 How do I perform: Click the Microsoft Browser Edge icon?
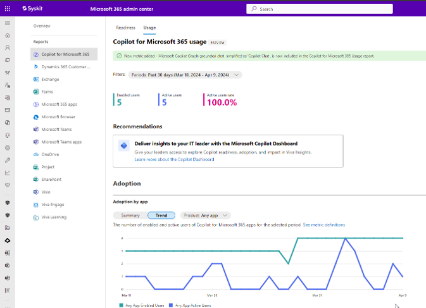tap(36, 117)
